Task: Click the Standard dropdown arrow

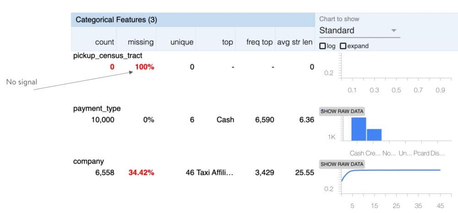Action: point(394,30)
